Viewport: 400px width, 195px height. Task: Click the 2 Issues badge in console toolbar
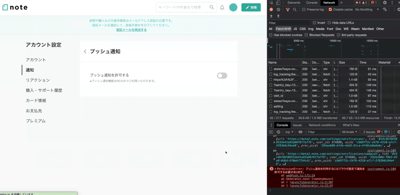[377, 132]
